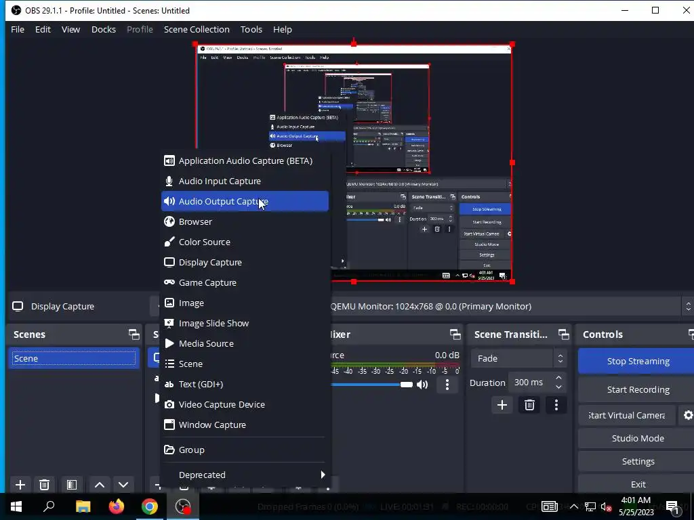694x520 pixels.
Task: Open the Windows notification center
Action: 672,506
